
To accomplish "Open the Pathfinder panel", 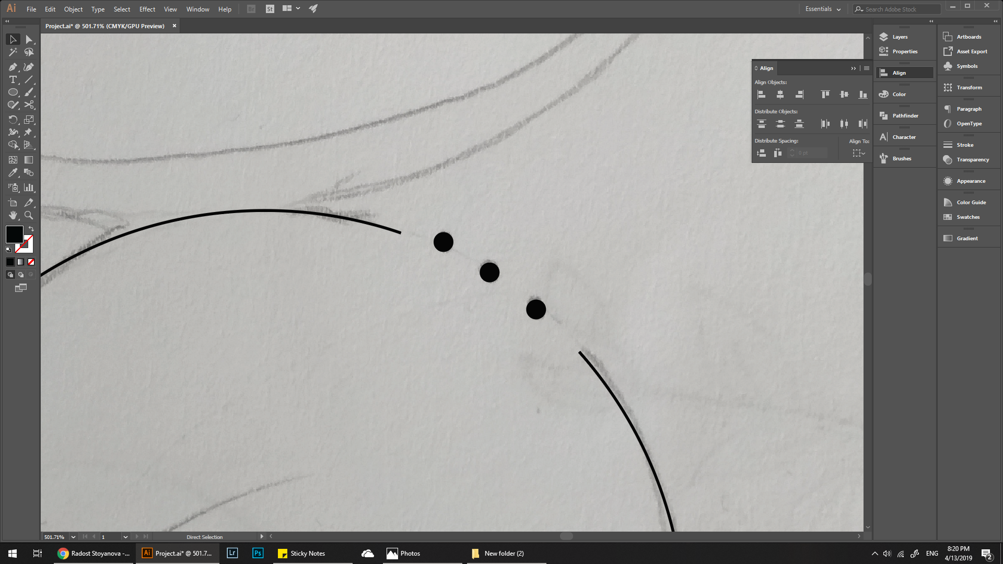I will [905, 116].
